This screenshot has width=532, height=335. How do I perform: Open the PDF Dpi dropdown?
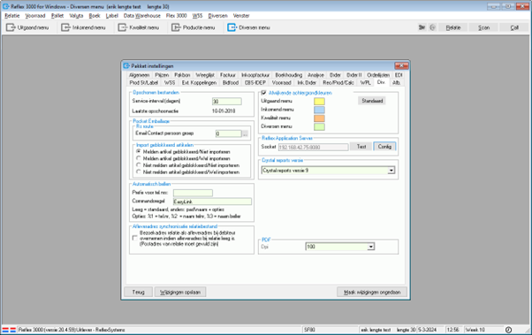(371, 247)
